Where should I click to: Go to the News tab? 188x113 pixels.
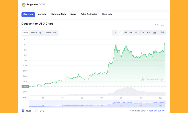[x=73, y=14]
